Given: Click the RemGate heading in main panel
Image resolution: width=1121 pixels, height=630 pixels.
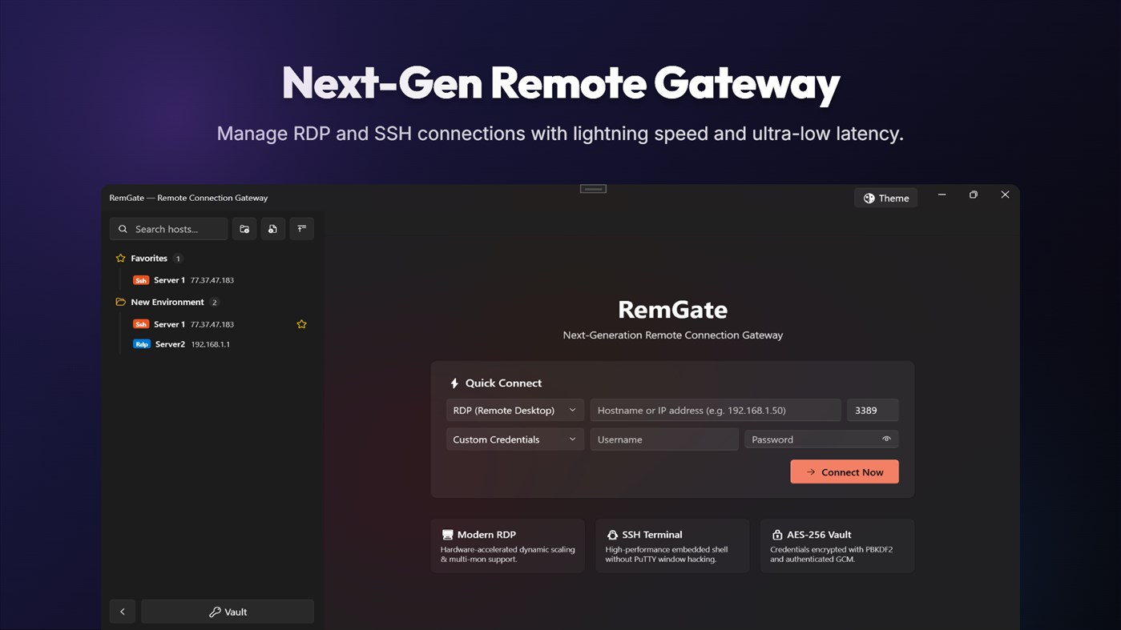Looking at the screenshot, I should coord(672,310).
